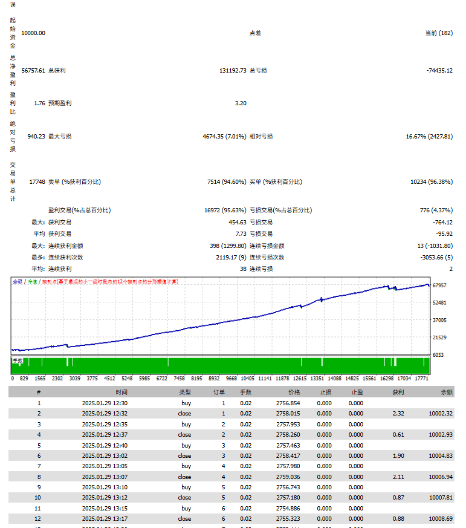Select loss trades value 776 (4.37%)

pos(436,210)
